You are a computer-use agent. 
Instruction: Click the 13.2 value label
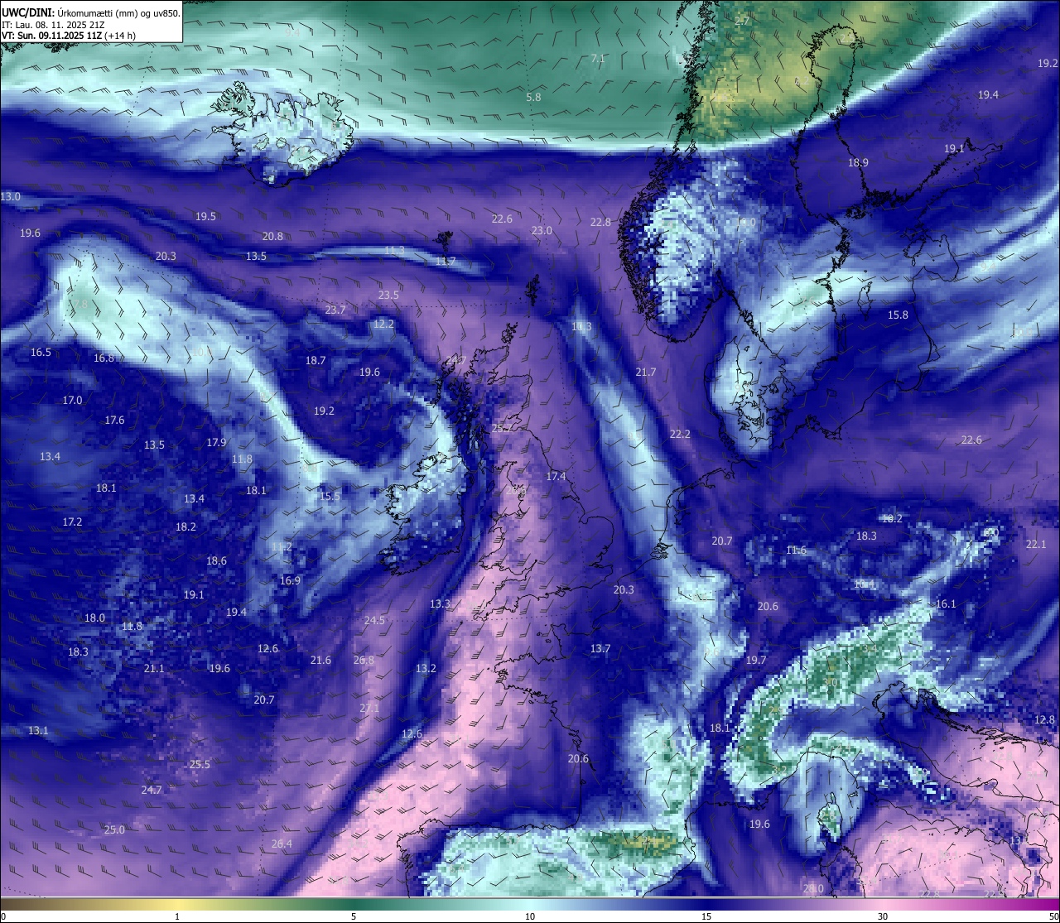pos(426,668)
